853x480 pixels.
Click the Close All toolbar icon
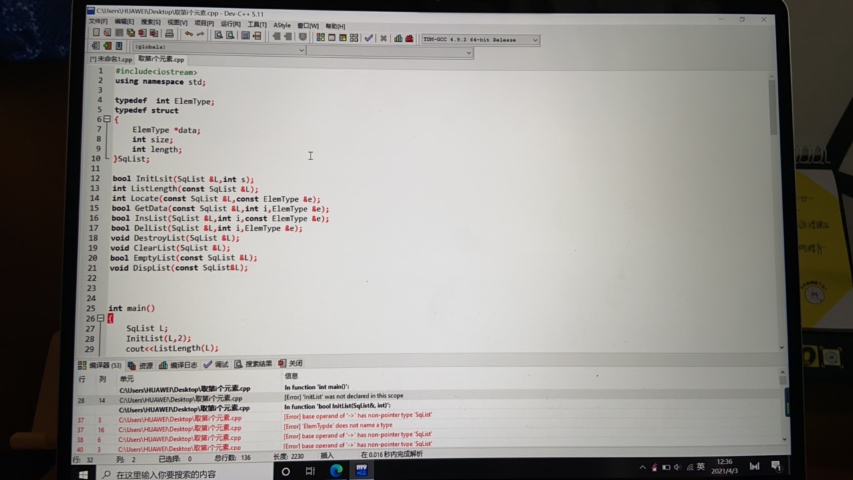(x=154, y=32)
